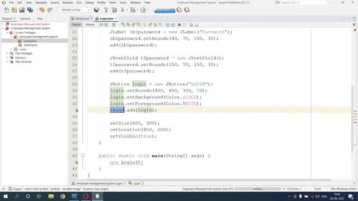This screenshot has height=201, width=358.
Task: Open the Source menu
Action: [55, 2]
